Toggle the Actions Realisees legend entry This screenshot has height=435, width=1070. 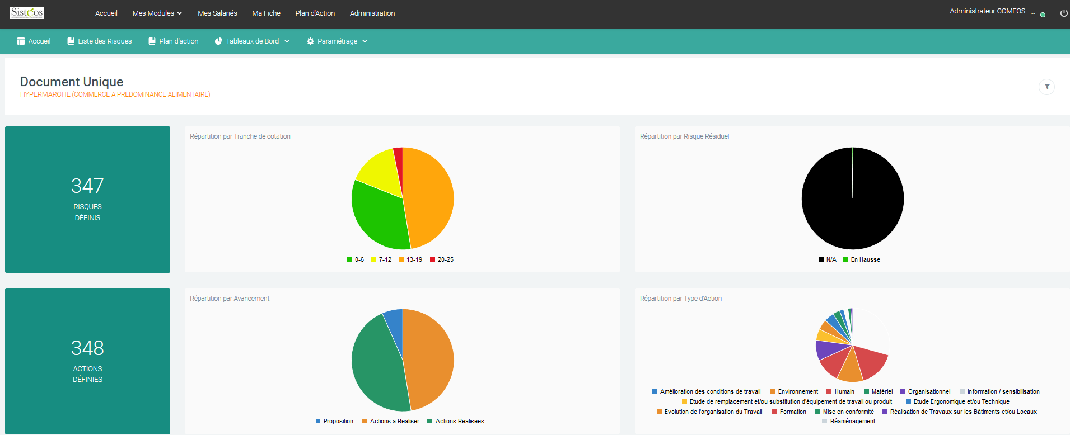coord(456,421)
